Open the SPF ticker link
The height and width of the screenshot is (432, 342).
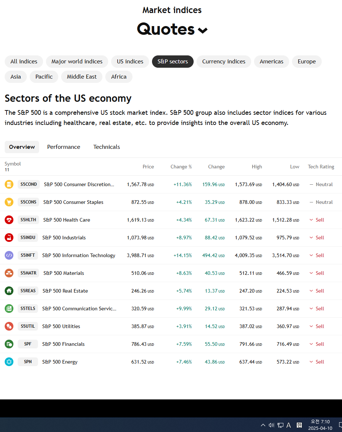click(28, 344)
